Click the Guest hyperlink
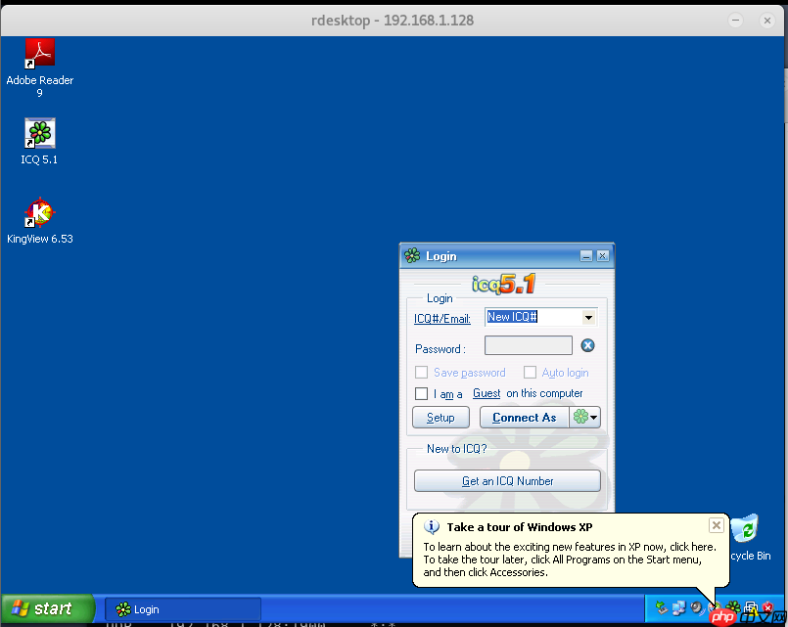788x627 pixels. tap(487, 394)
